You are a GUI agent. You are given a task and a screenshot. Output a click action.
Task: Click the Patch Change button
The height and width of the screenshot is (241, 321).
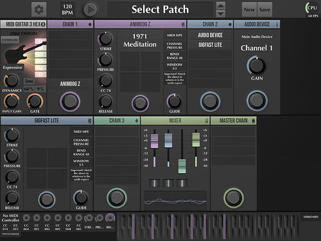[x=10, y=234]
